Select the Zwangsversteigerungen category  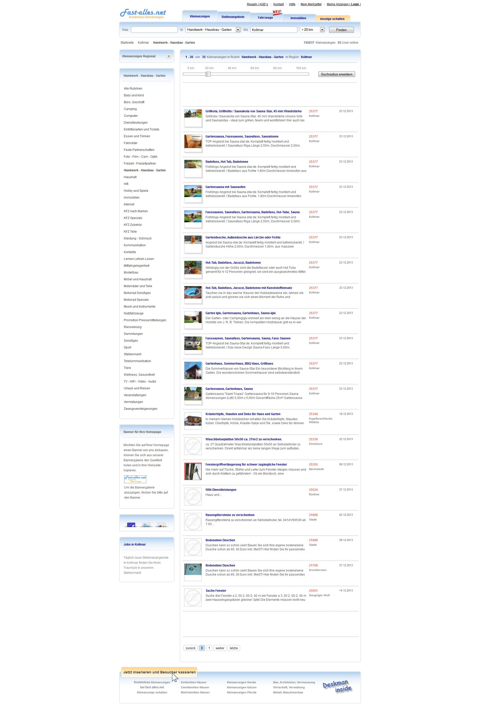coord(140,409)
